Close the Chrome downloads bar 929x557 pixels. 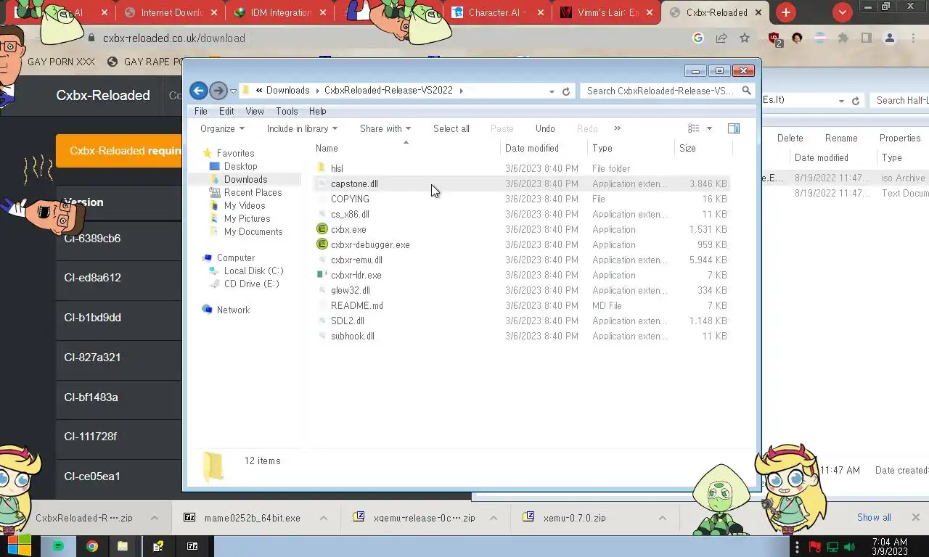tap(915, 517)
